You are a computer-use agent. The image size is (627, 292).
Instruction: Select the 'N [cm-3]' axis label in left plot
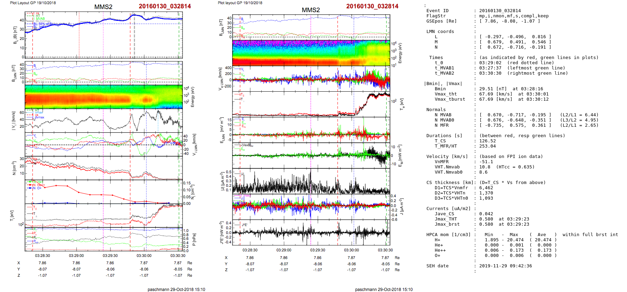14,168
